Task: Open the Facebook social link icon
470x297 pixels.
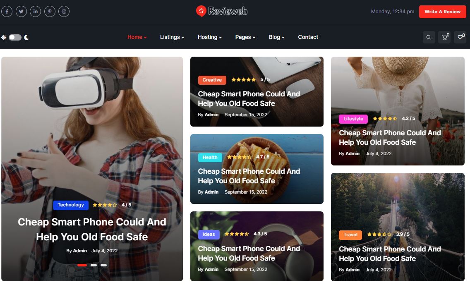Action: 7,12
